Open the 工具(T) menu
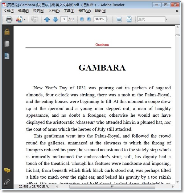Screen dimensions: 185x194 pos(69,11)
